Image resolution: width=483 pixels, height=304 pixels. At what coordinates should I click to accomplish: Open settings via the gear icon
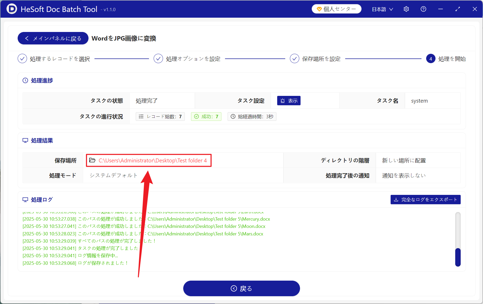click(x=406, y=9)
